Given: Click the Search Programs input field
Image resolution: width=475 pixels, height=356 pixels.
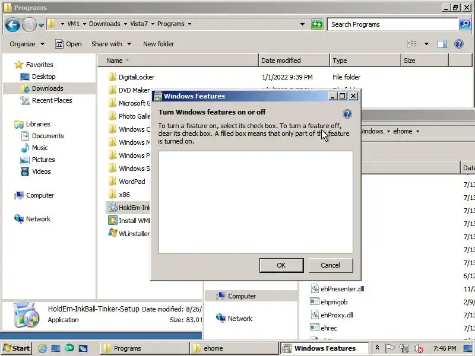Looking at the screenshot, I should pos(392,24).
